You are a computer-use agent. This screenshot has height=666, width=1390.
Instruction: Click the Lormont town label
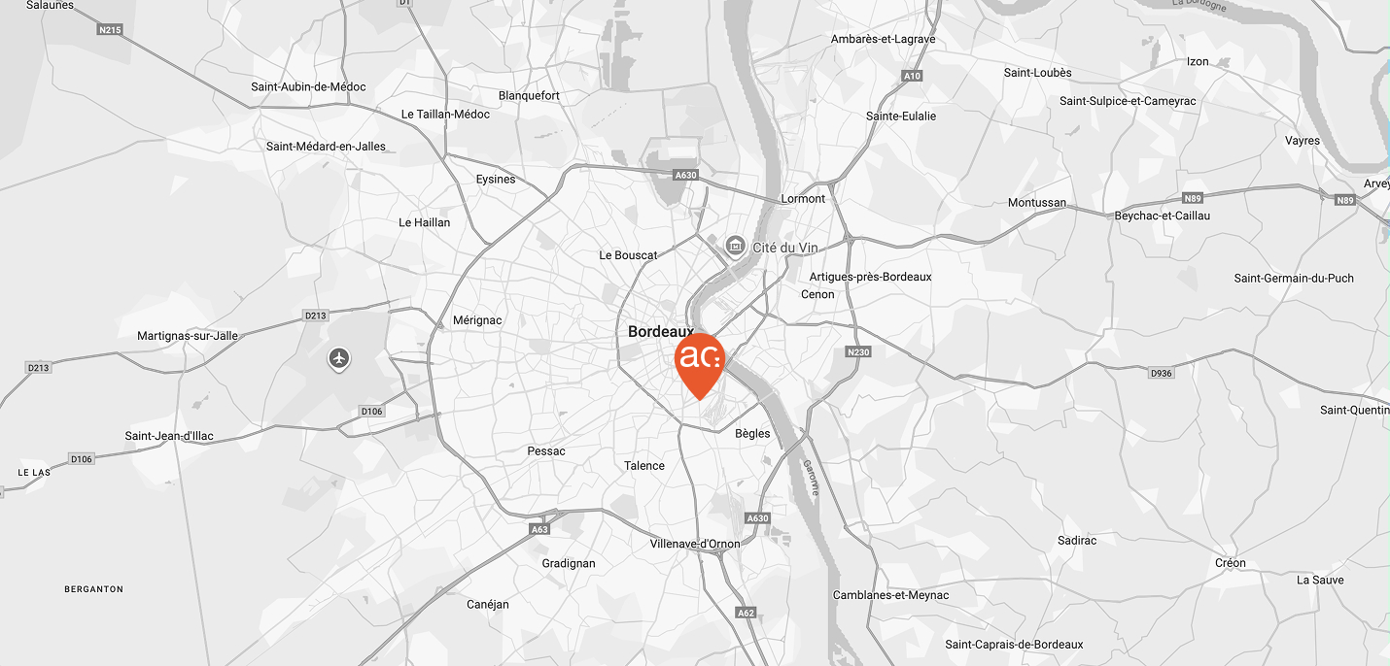[803, 198]
